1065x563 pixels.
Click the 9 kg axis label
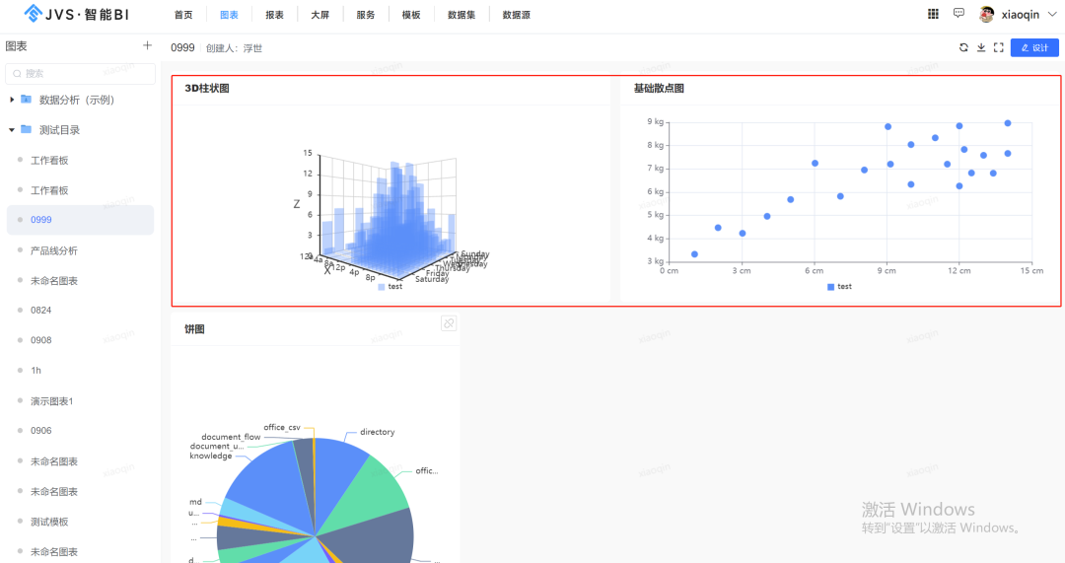[655, 121]
